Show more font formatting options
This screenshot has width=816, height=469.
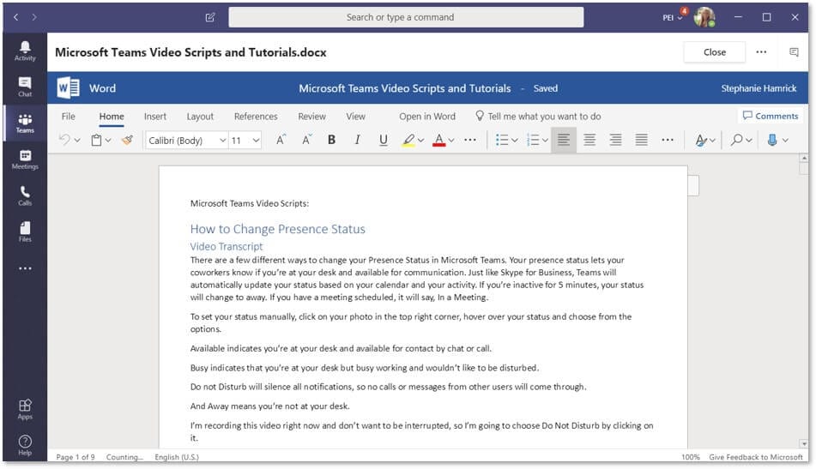pyautogui.click(x=470, y=140)
